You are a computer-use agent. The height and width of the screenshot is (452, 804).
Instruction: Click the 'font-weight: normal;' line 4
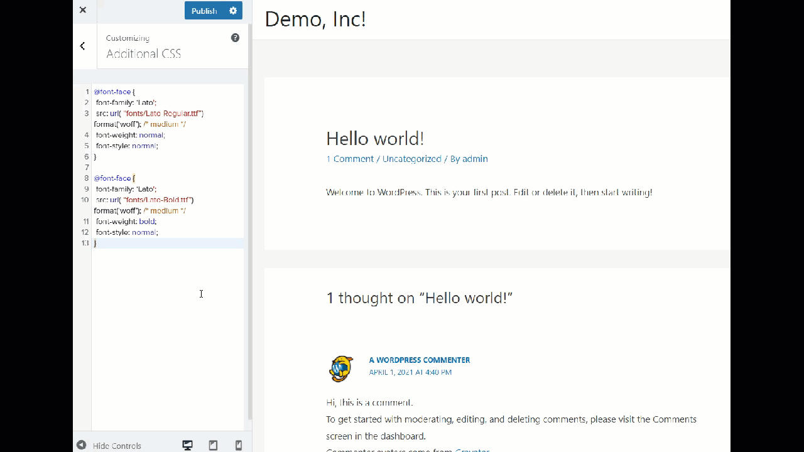point(130,135)
